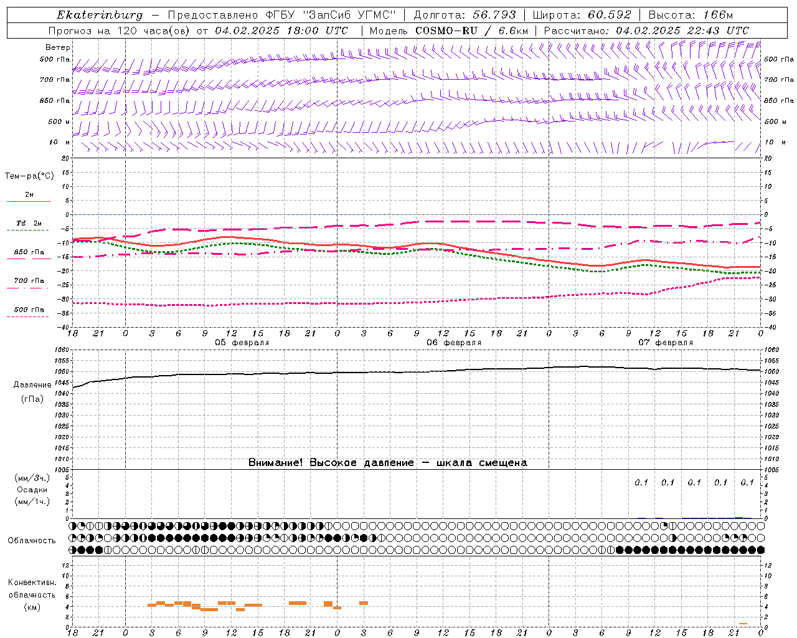Select the '(км)' convective cloud unit
This screenshot has width=797, height=638.
(x=32, y=607)
